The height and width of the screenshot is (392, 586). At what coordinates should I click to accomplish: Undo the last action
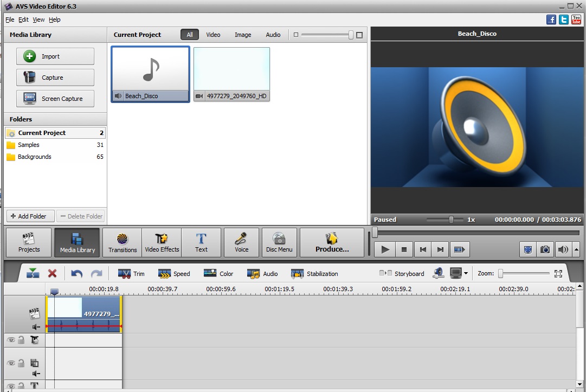click(76, 274)
